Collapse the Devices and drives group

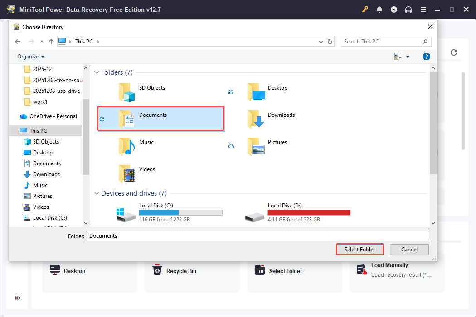point(97,193)
